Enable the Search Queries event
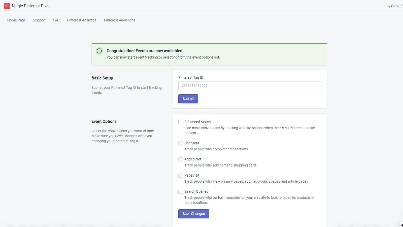Viewport: 403px width, 227px height. (x=180, y=192)
